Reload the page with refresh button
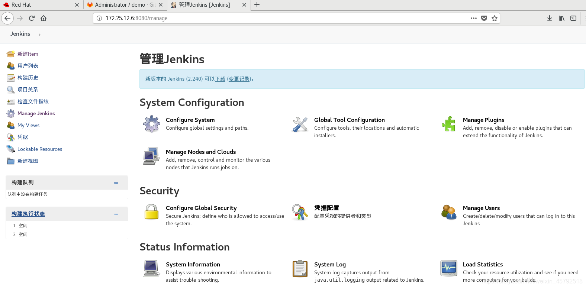The width and height of the screenshot is (586, 288). 32,18
